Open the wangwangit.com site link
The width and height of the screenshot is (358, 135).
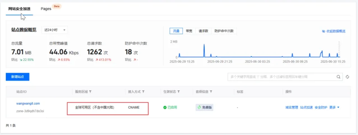[x=28, y=104]
